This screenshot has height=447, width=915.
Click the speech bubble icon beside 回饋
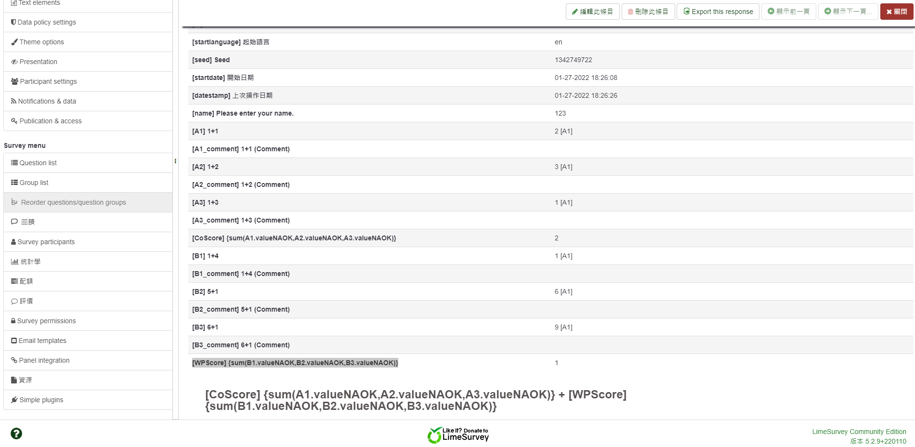pyautogui.click(x=14, y=222)
